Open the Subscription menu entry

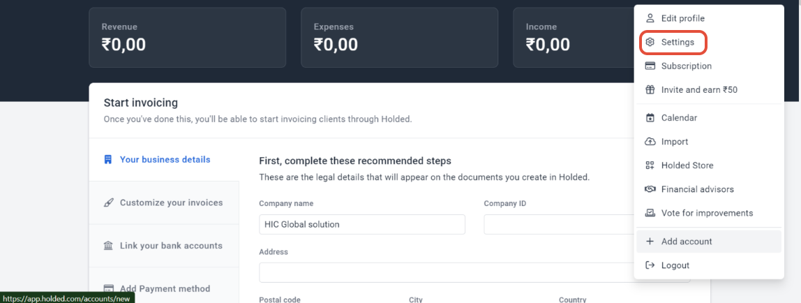coord(686,66)
